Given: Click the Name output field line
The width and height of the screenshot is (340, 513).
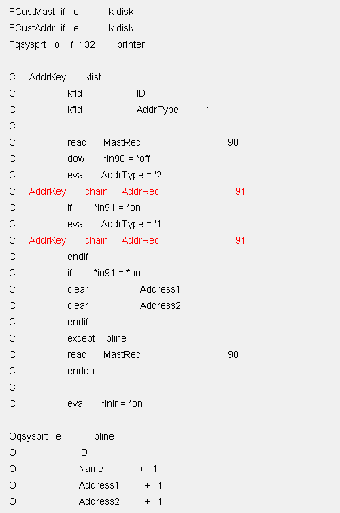Looking at the screenshot, I should [83, 469].
